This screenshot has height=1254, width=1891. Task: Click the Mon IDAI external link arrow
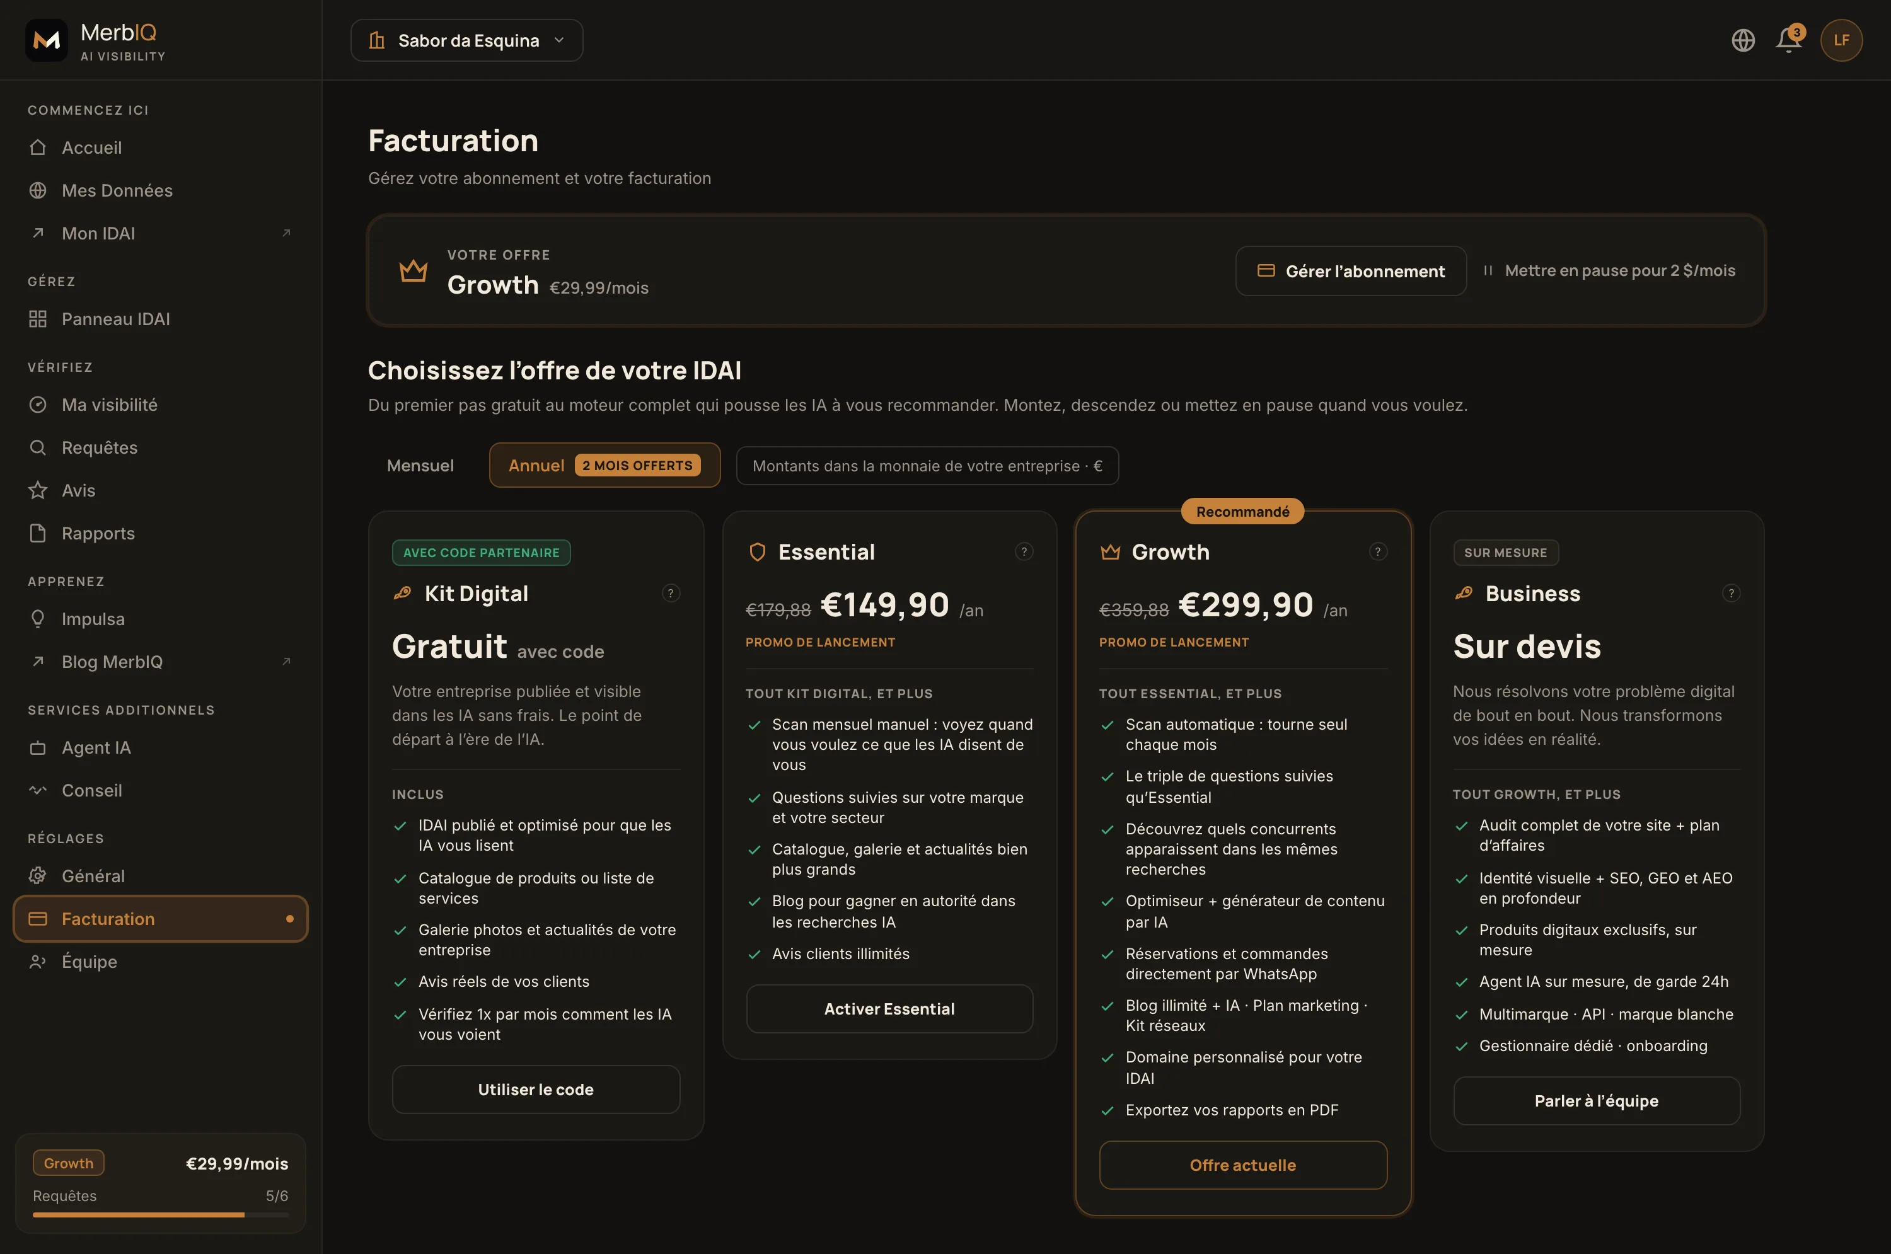pyautogui.click(x=286, y=233)
